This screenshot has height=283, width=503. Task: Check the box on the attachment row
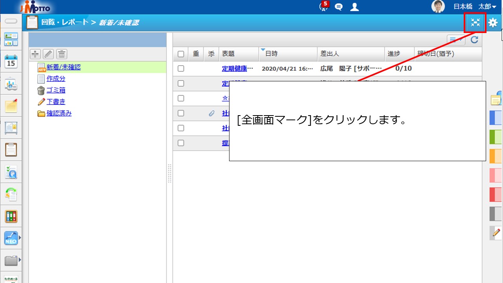tap(181, 113)
